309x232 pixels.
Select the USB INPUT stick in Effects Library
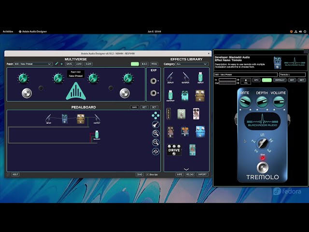pos(200,77)
